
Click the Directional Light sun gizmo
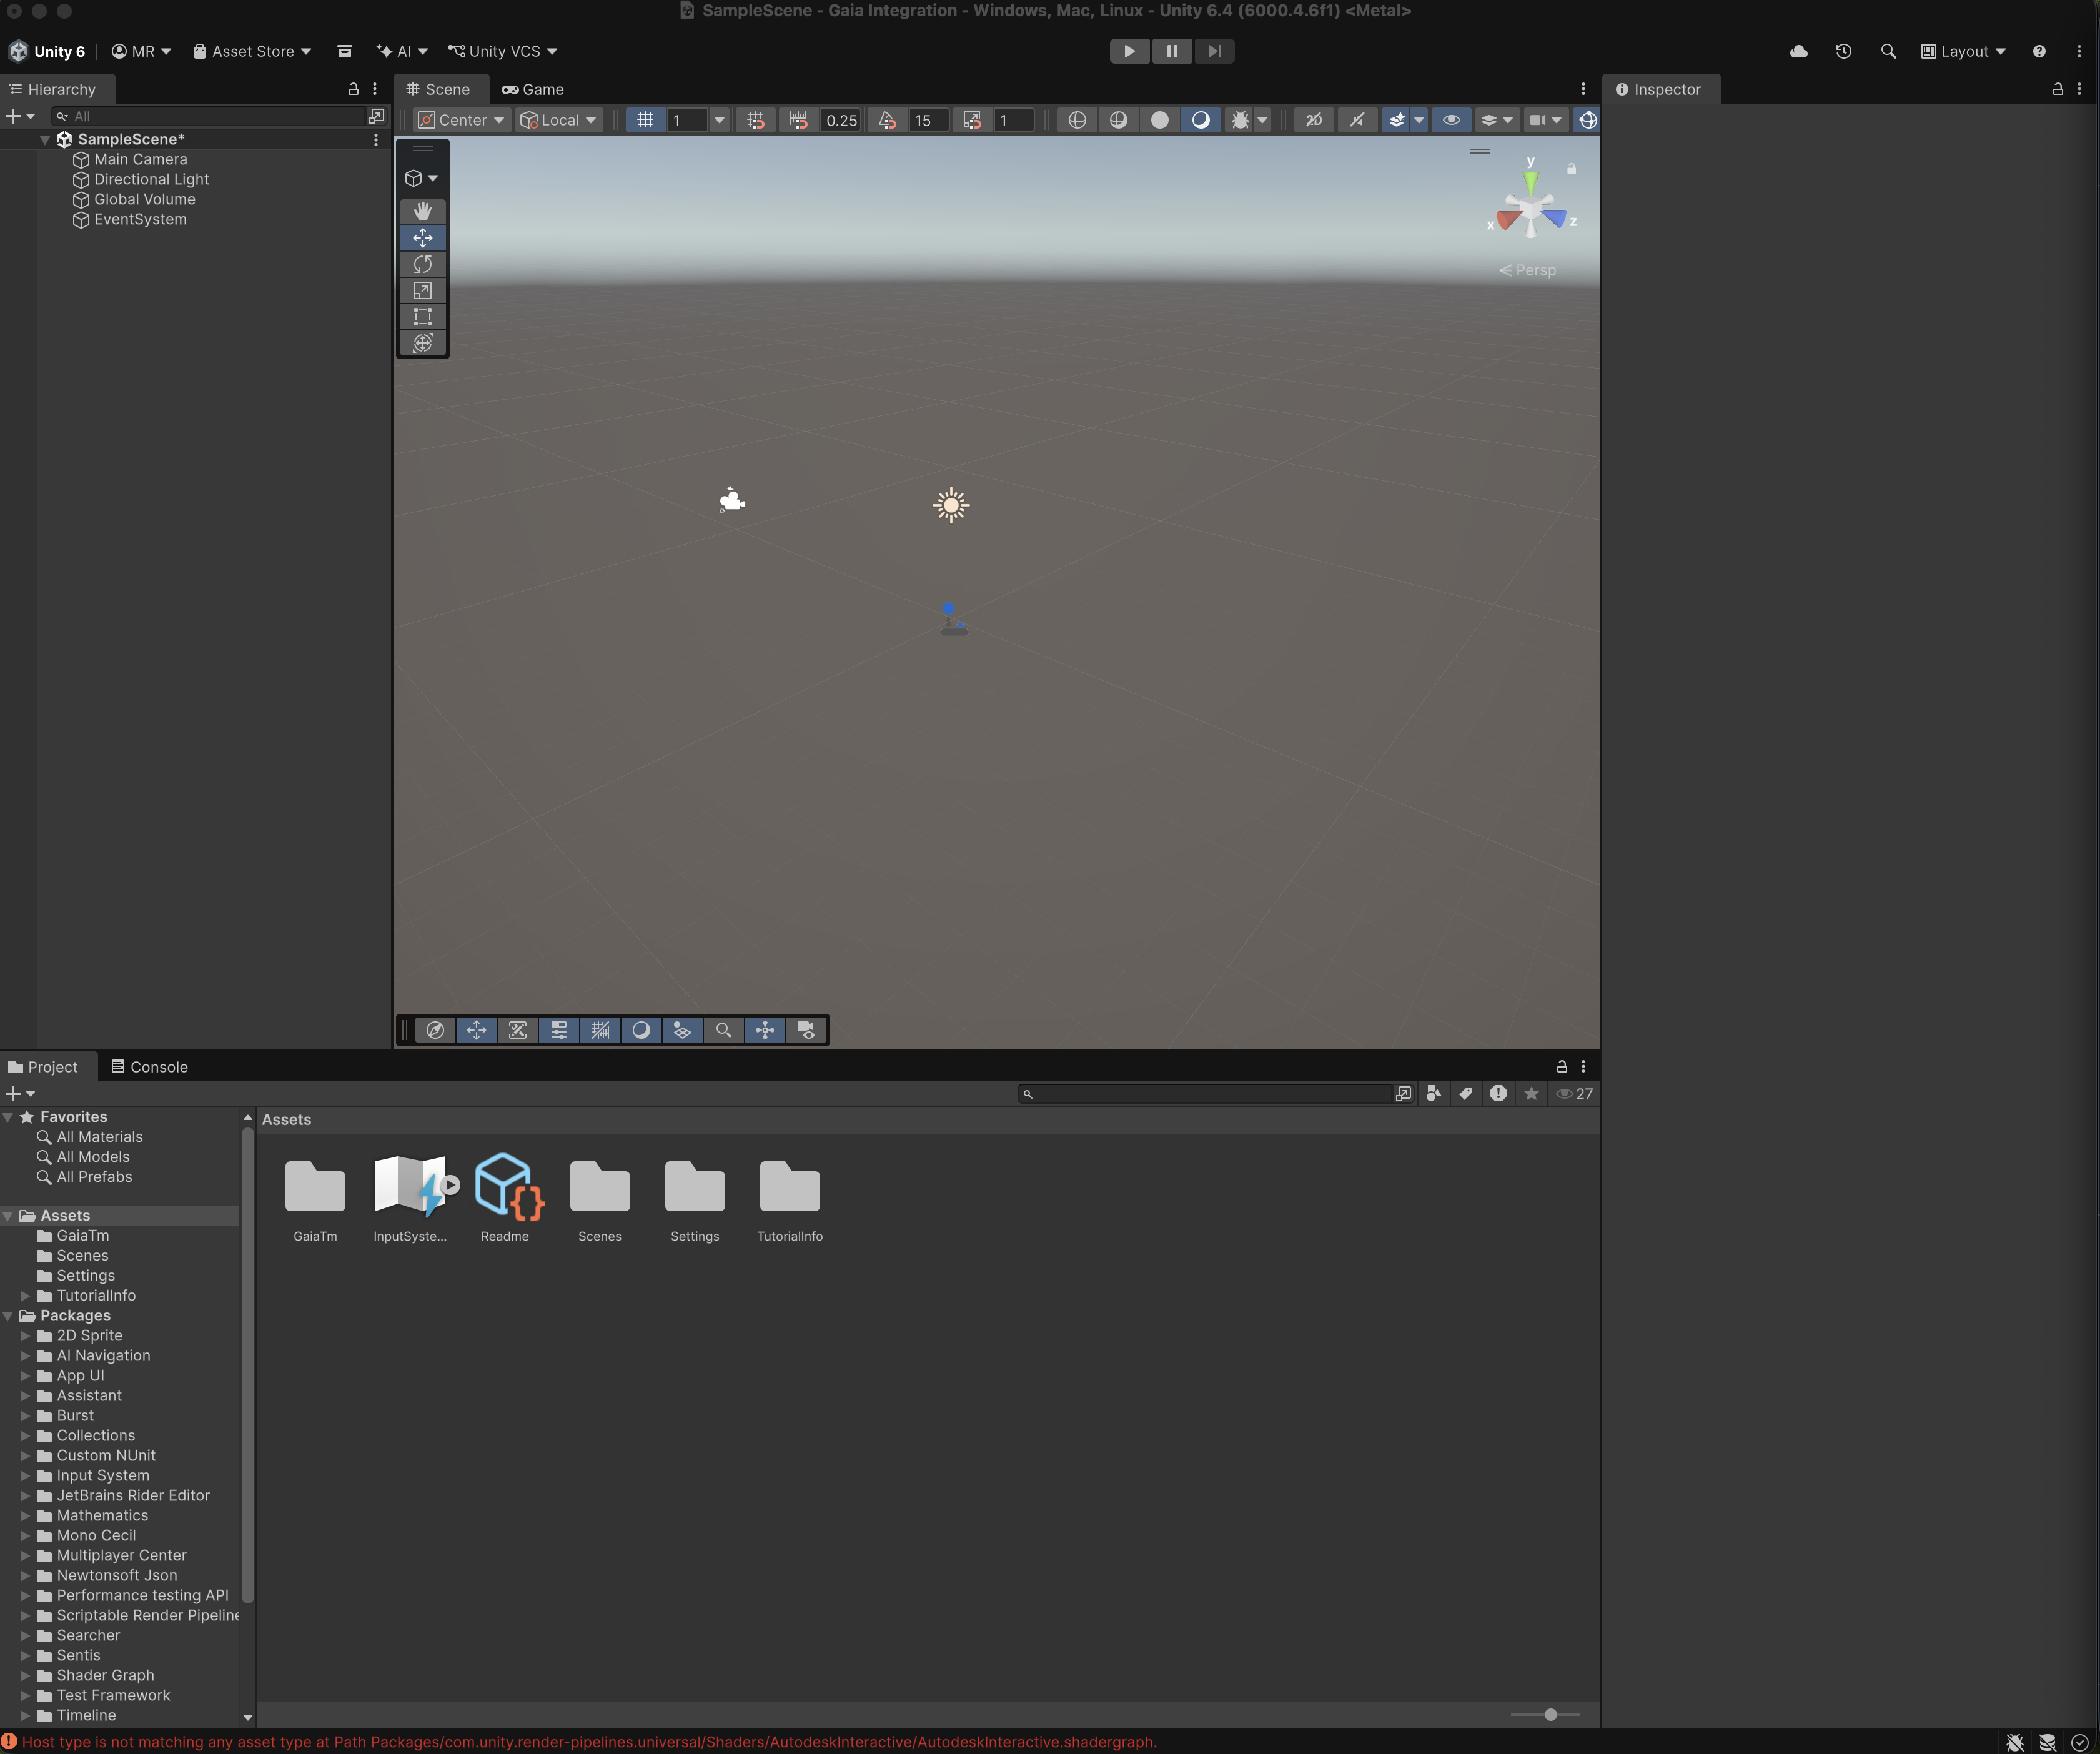tap(951, 505)
